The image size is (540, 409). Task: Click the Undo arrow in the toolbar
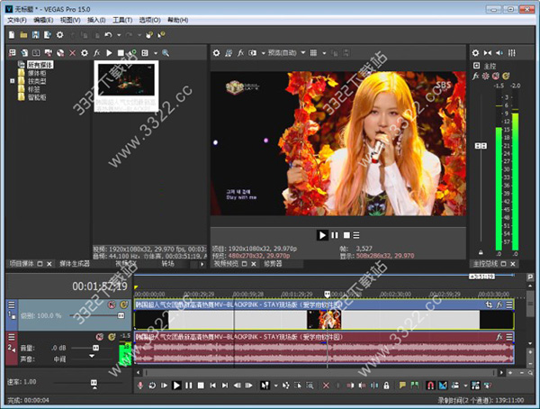tap(108, 35)
